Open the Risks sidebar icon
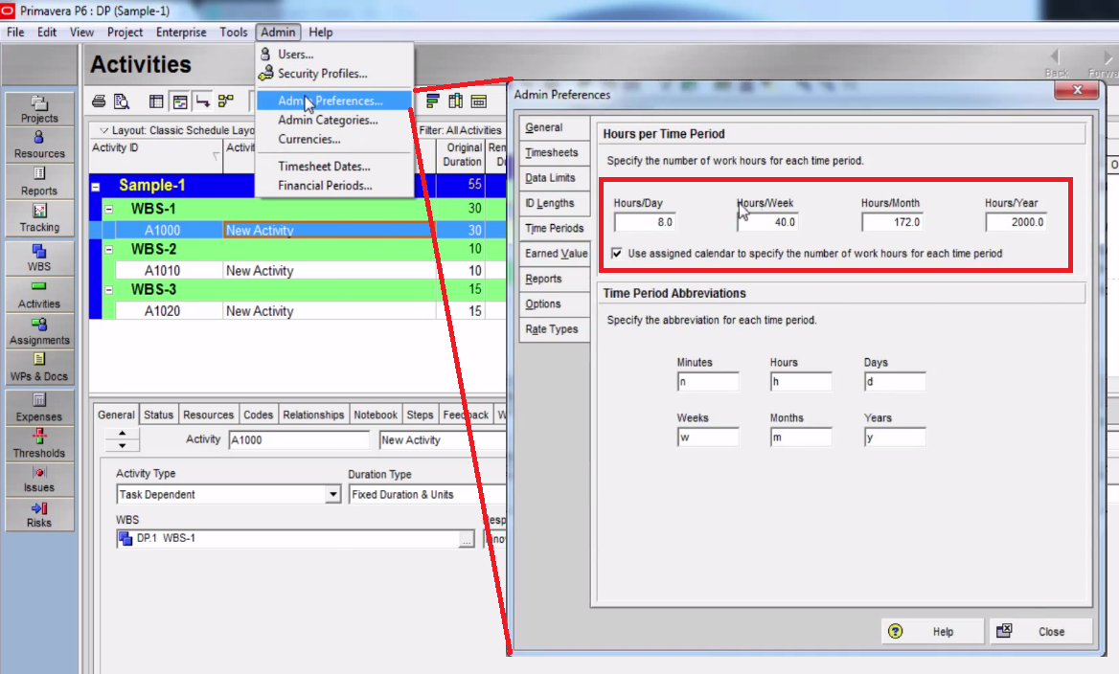Screen dimensions: 1119x674 [x=39, y=513]
